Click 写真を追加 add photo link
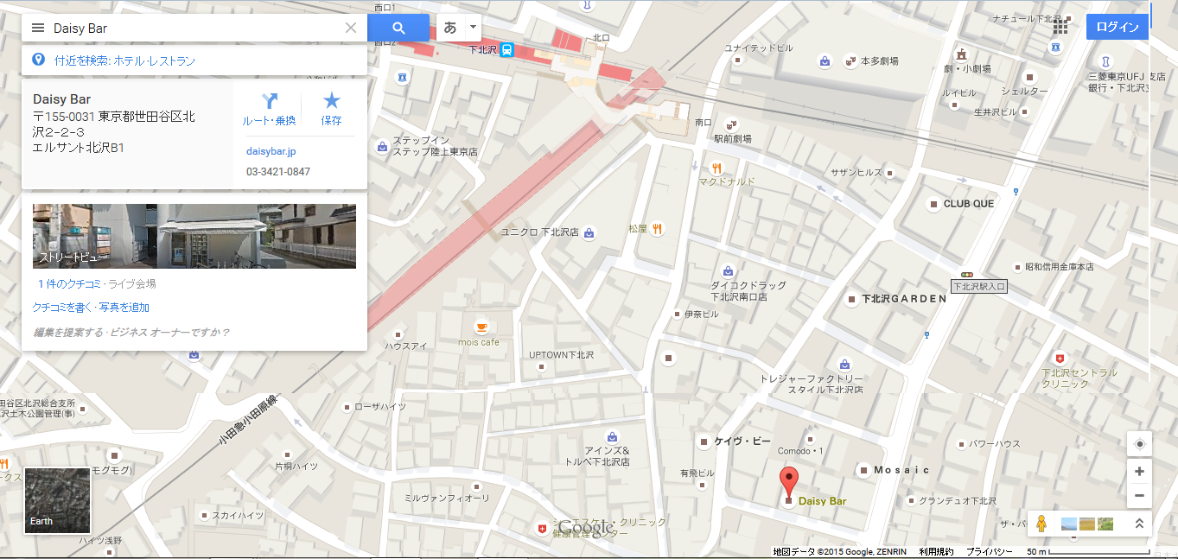This screenshot has width=1178, height=559. [x=124, y=308]
